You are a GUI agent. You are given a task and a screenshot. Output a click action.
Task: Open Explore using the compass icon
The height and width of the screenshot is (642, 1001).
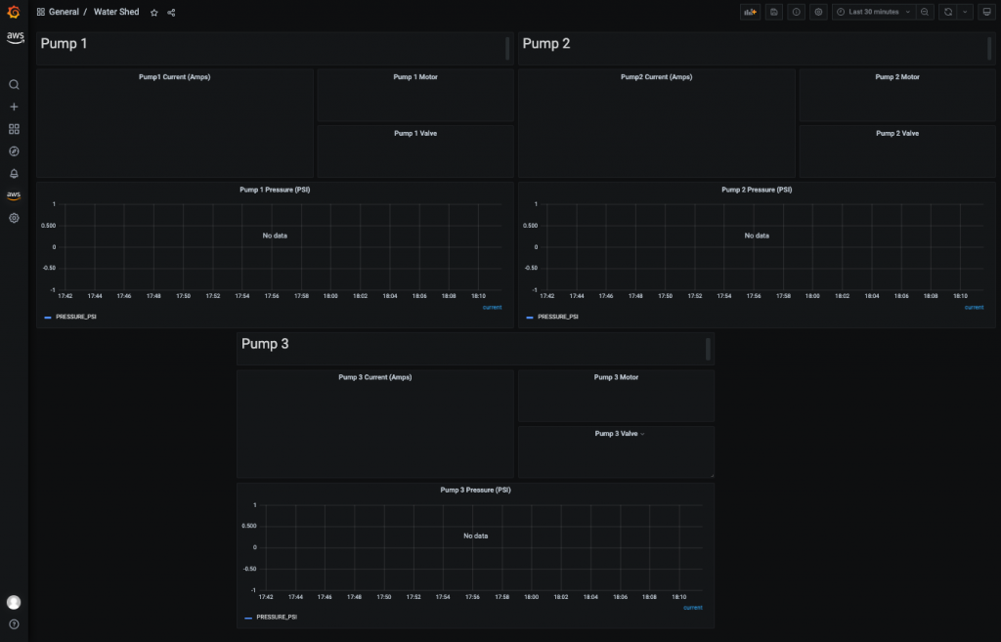(14, 150)
